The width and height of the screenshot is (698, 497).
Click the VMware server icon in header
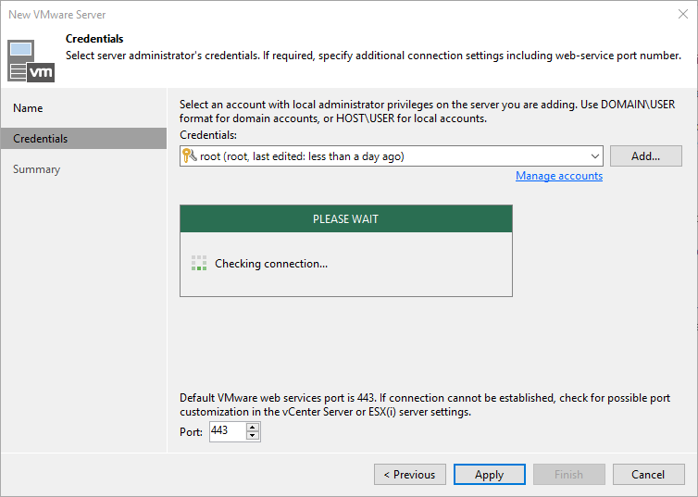[x=31, y=61]
